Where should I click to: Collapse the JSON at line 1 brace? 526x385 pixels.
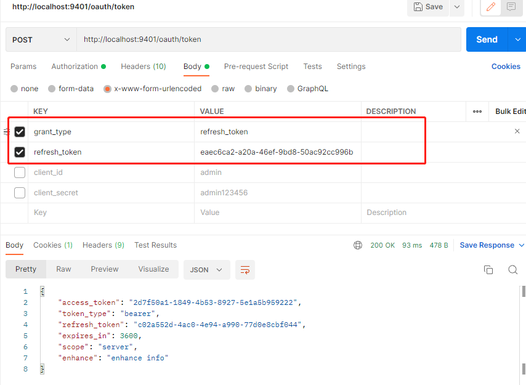point(42,291)
